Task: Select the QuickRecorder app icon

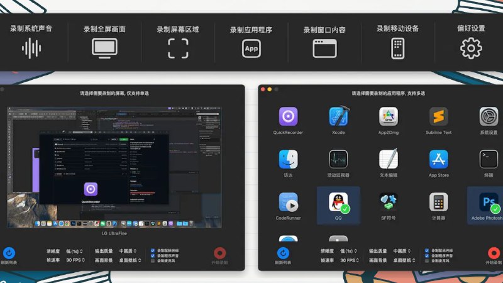Action: pyautogui.click(x=288, y=116)
